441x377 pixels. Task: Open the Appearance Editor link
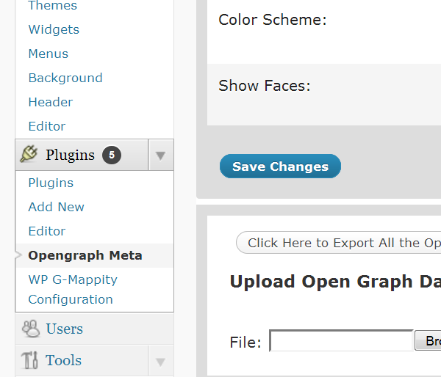[47, 126]
